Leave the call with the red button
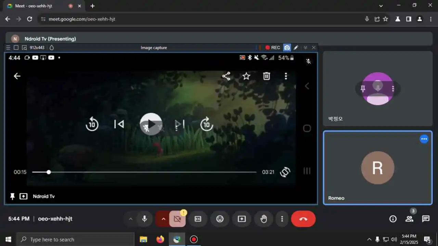The width and height of the screenshot is (438, 246). (x=303, y=219)
